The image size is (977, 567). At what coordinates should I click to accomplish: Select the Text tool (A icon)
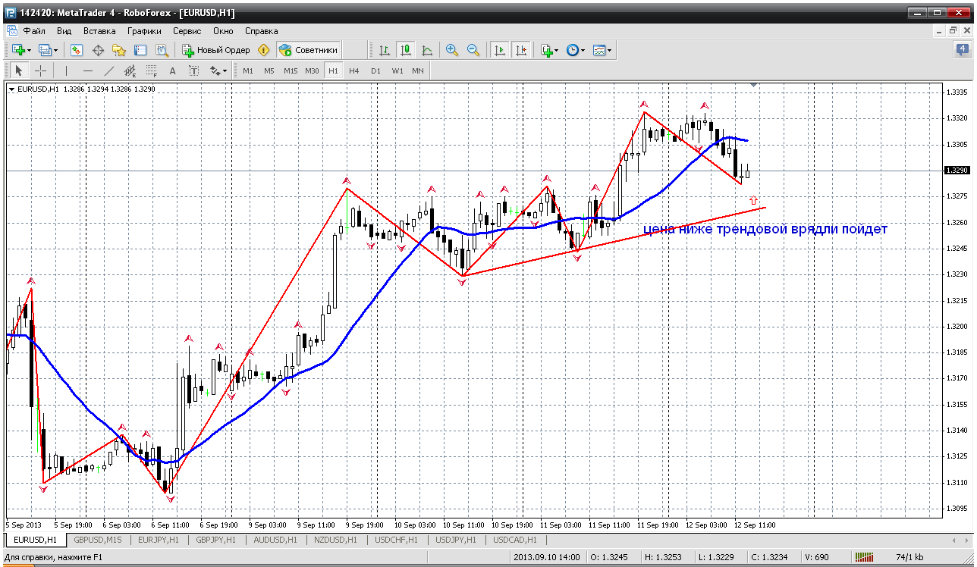tap(173, 70)
